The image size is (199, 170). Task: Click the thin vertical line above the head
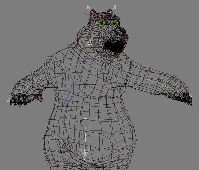point(95,3)
